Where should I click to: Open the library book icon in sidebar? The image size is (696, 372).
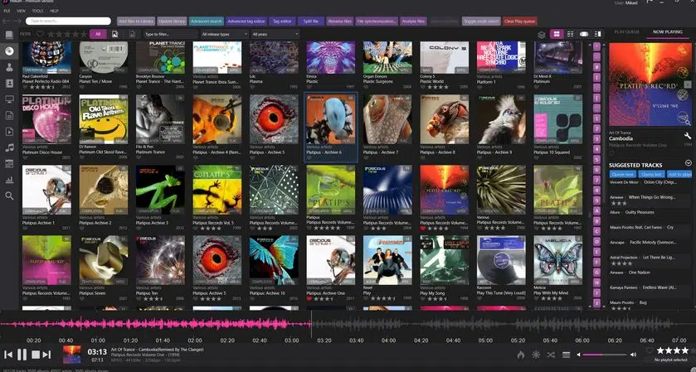9,35
